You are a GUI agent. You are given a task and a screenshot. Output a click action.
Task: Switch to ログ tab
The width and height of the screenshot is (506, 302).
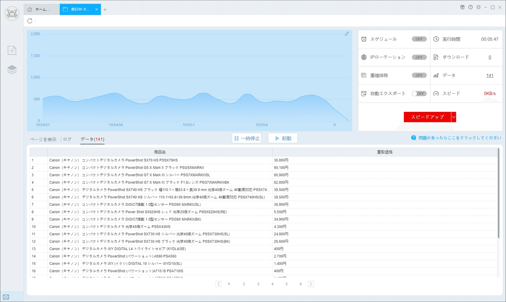tap(67, 139)
